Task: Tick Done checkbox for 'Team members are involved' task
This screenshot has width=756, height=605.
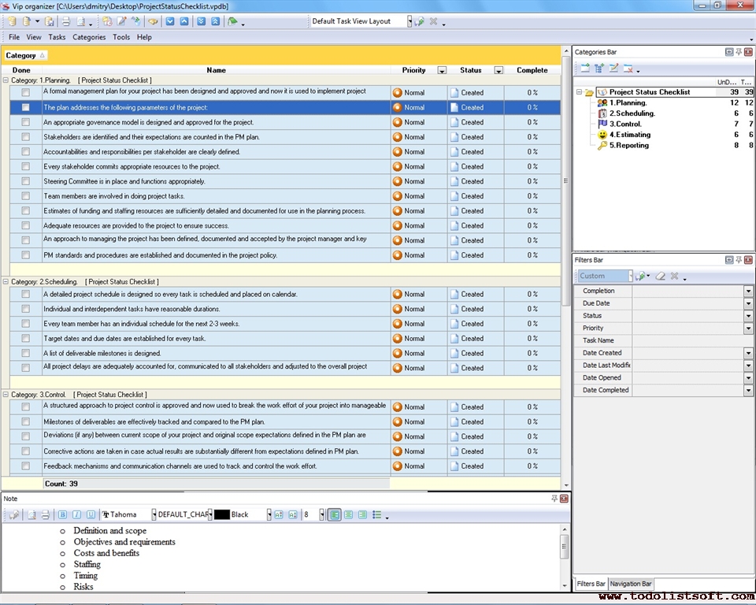Action: (x=26, y=196)
